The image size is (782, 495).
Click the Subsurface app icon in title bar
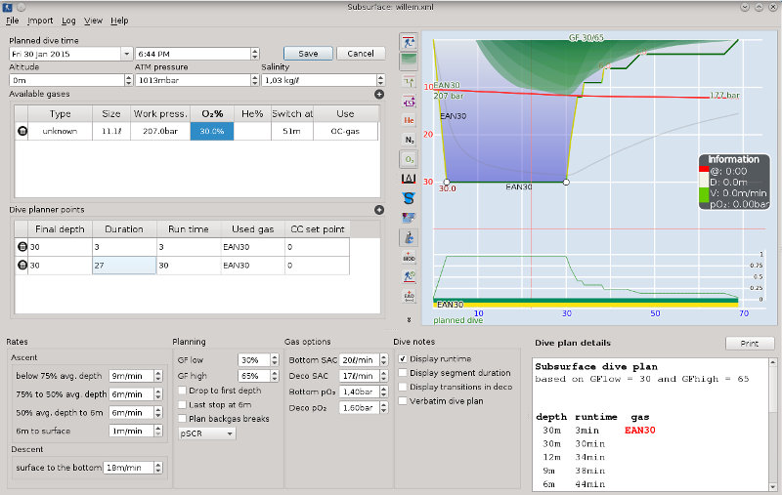click(8, 7)
